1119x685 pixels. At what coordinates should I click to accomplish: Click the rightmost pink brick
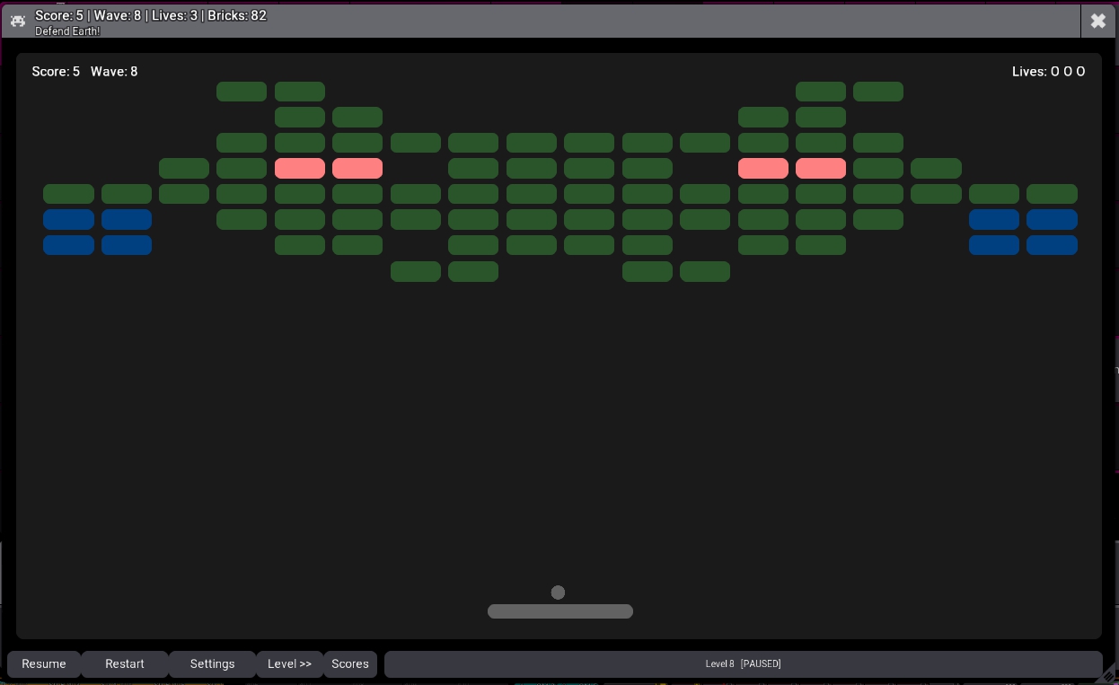pyautogui.click(x=820, y=169)
